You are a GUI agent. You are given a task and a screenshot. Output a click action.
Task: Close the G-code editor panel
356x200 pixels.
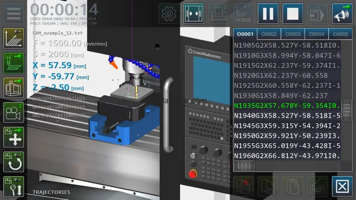click(342, 186)
